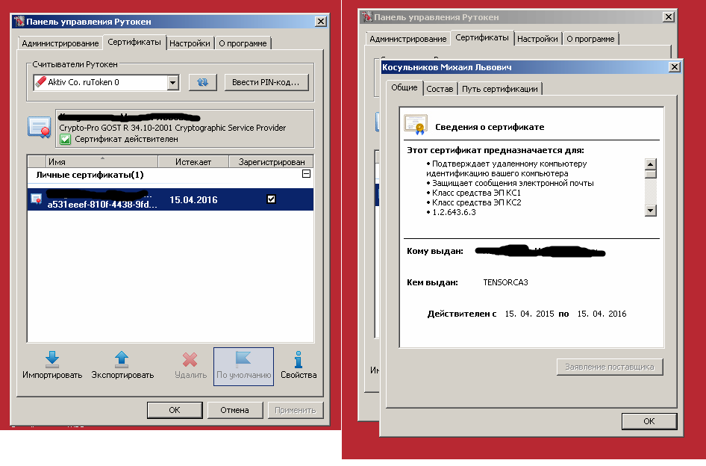Image resolution: width=706 pixels, height=466 pixels.
Task: Click the Set as default flag icon
Action: point(243,359)
